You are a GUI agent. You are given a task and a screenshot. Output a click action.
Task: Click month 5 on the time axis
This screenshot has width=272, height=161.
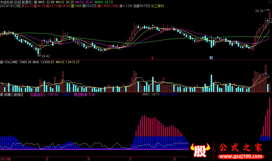tap(47, 159)
